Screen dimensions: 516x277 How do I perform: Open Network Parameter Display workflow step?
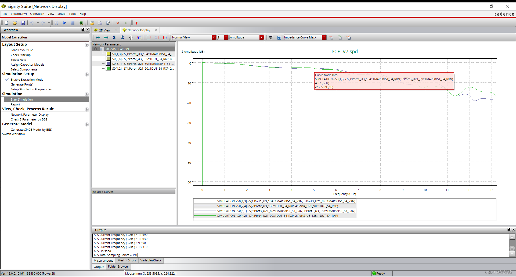tap(30, 115)
